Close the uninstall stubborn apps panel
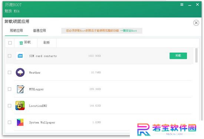This screenshot has width=204, height=139. click(196, 23)
